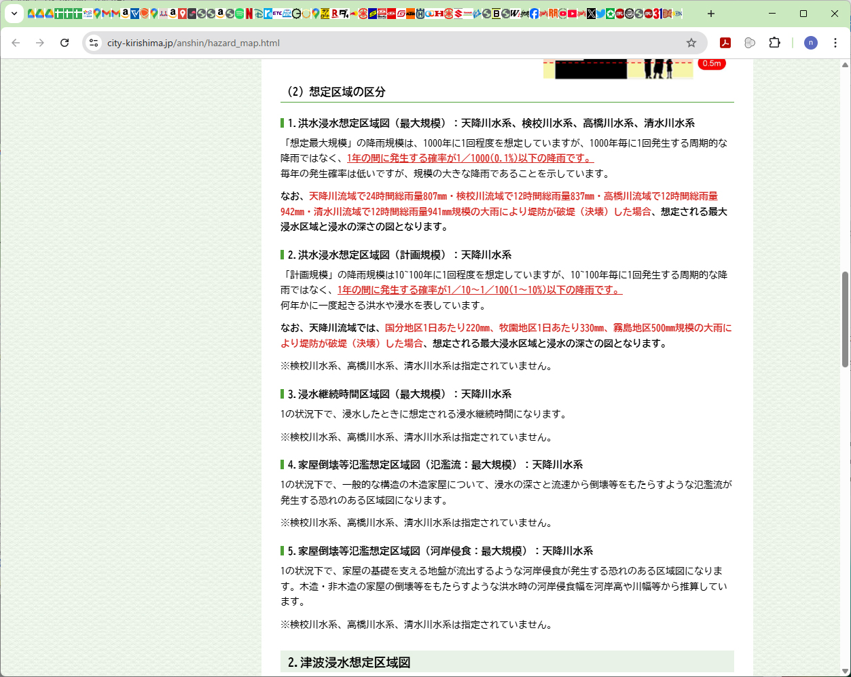Viewport: 851px width, 677px height.
Task: Click red underlined text about 1/1000(0.1%) probability
Action: (x=470, y=158)
